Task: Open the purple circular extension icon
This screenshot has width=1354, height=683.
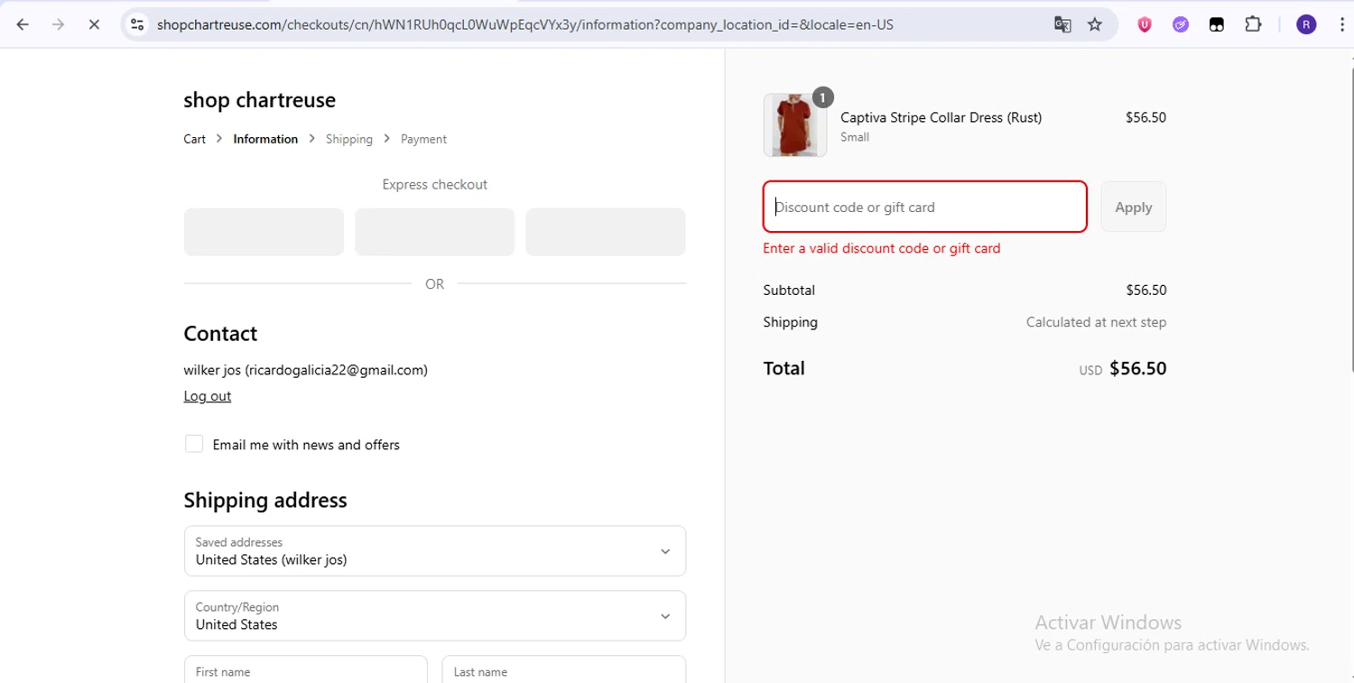Action: point(1181,24)
